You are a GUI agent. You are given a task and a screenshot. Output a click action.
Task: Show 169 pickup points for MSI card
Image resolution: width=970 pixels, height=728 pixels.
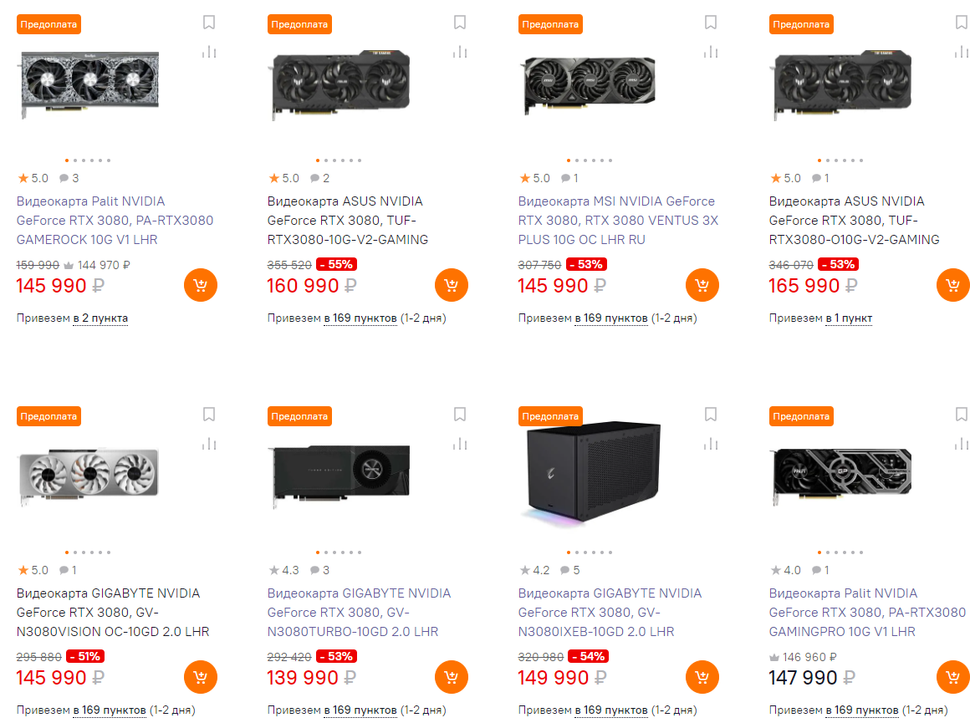[x=610, y=318]
